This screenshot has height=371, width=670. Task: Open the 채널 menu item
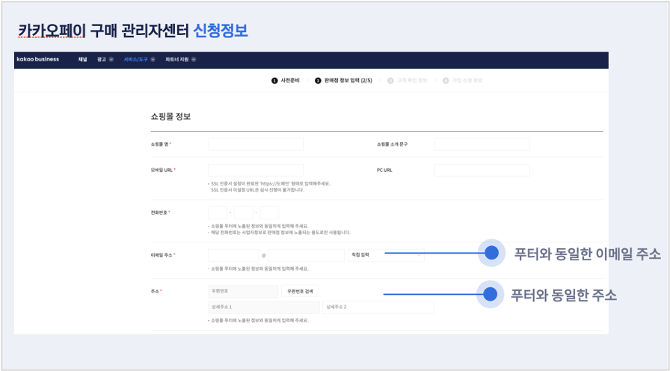[x=82, y=59]
